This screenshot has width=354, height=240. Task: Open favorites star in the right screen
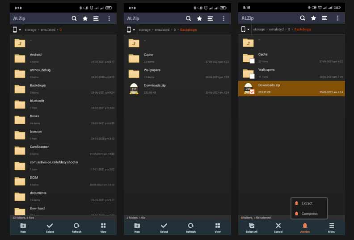click(314, 18)
